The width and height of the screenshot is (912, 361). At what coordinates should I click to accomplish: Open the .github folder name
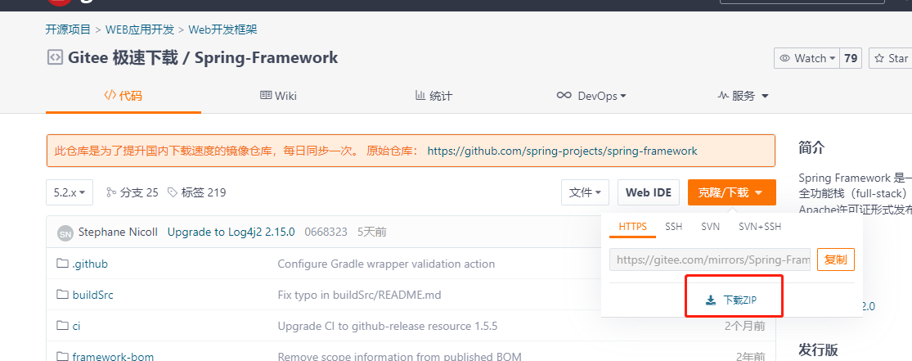click(90, 264)
